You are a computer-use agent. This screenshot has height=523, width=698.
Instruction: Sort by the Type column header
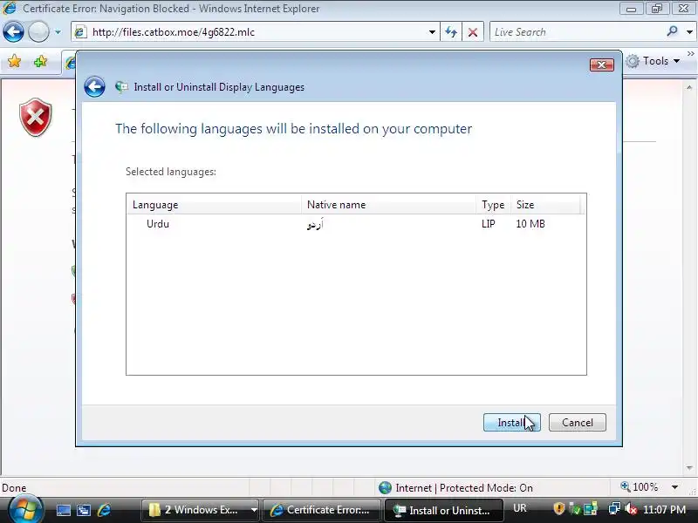click(493, 205)
